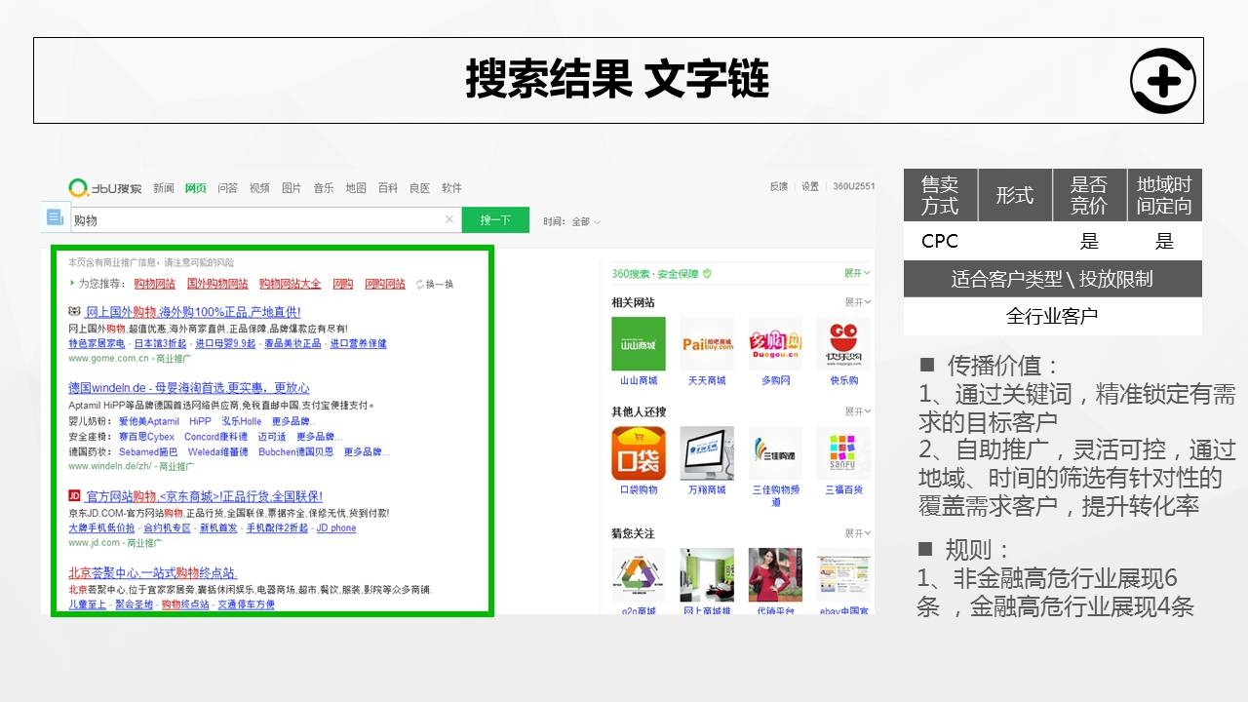
Task: Click the red JD favicon before 京东商城 result
Action: [74, 496]
